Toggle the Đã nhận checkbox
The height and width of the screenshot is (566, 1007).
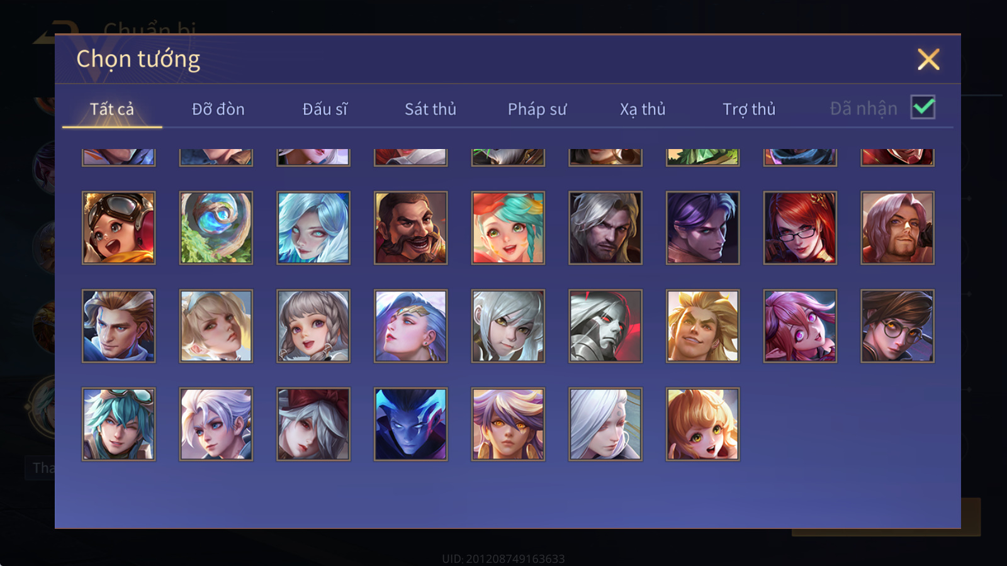pos(923,108)
